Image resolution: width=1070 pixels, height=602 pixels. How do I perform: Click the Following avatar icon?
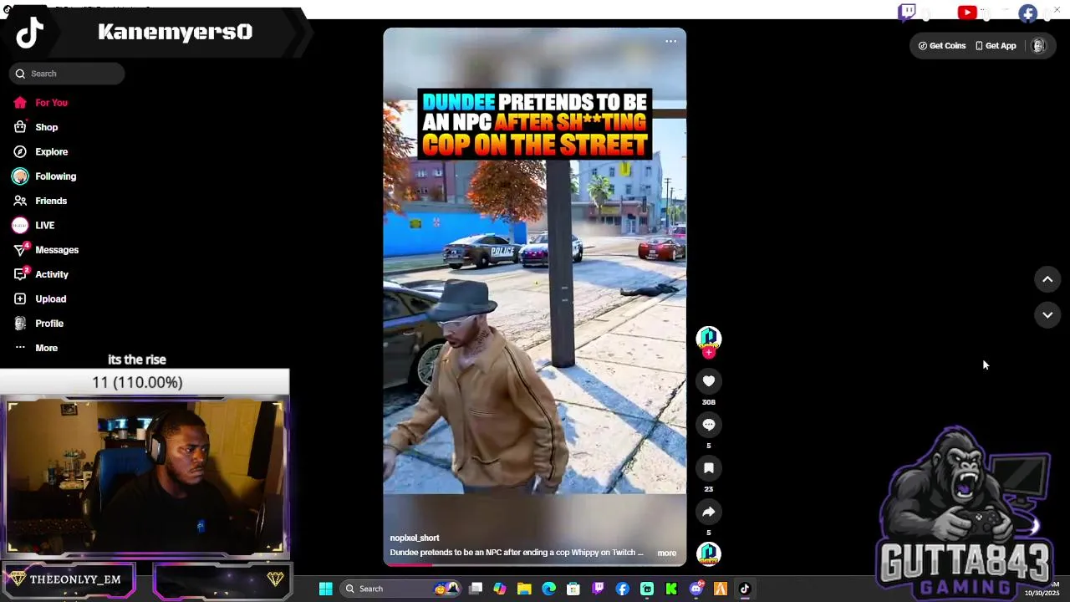pyautogui.click(x=20, y=176)
